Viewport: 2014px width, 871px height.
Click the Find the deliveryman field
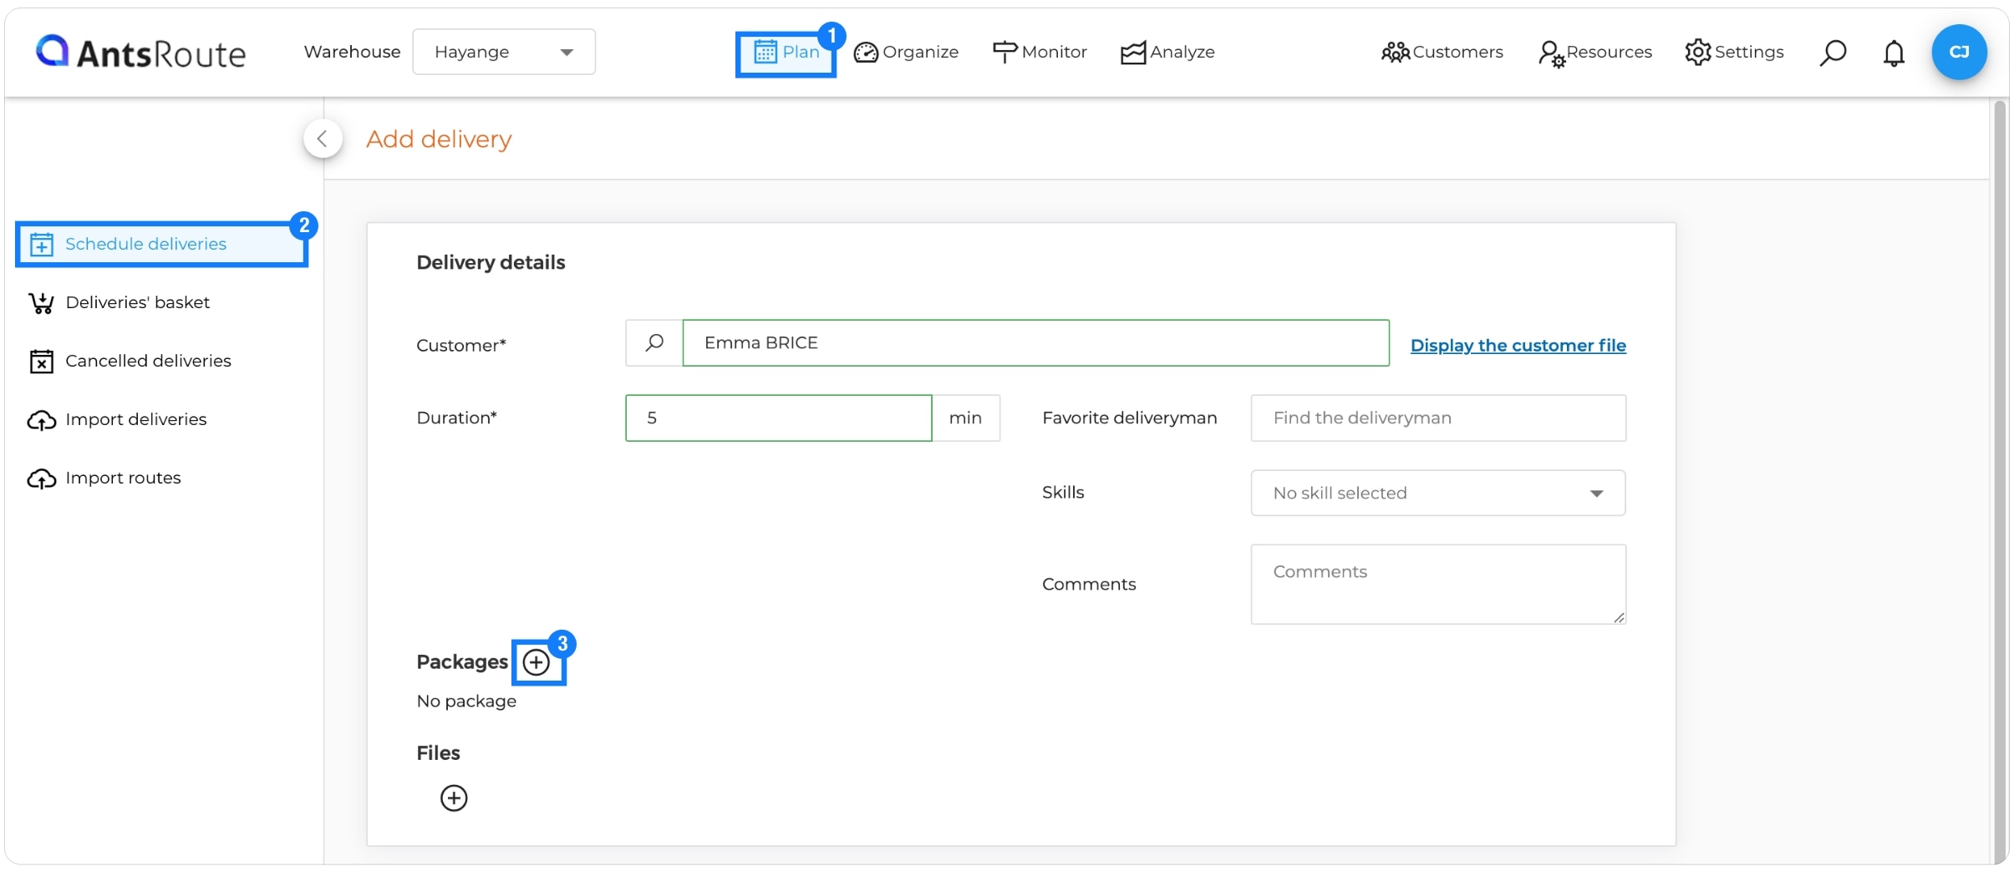1437,418
